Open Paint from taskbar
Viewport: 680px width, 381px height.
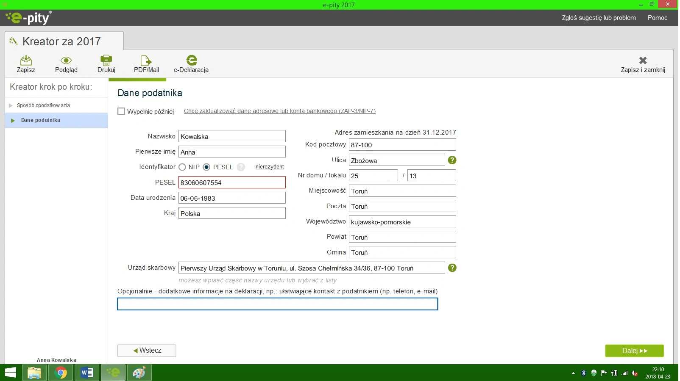(x=139, y=373)
